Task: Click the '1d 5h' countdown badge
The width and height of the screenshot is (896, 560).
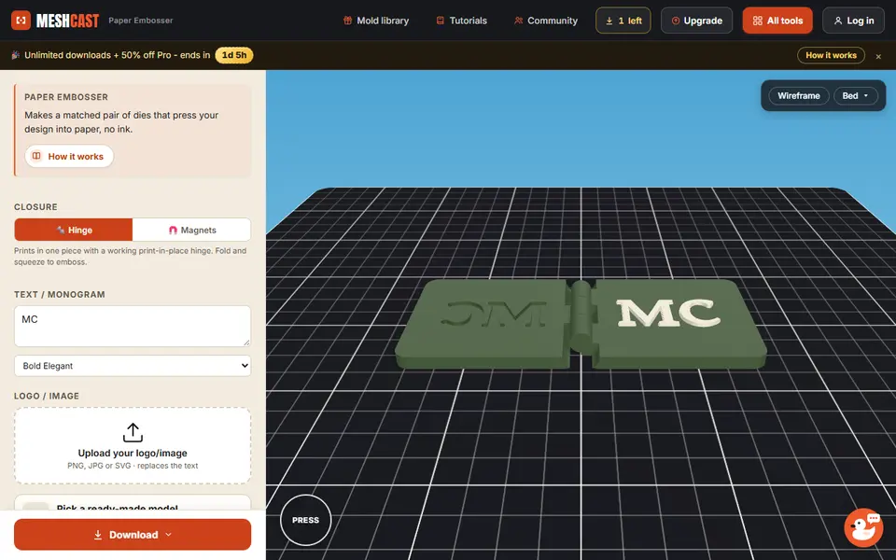Action: click(233, 55)
